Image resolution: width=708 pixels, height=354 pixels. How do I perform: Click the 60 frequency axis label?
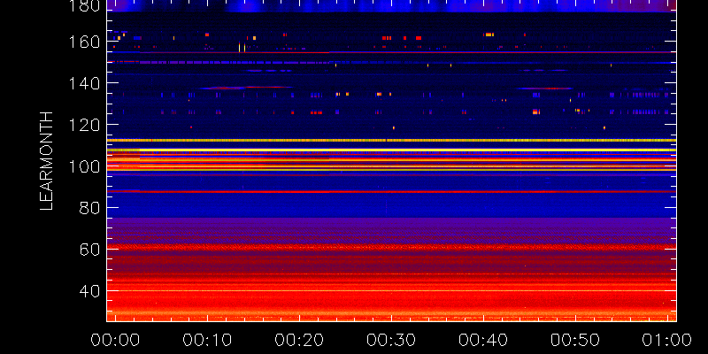pos(90,250)
